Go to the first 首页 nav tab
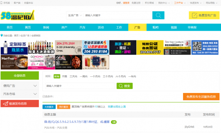Screen dimensions: 221x133 (10, 27)
